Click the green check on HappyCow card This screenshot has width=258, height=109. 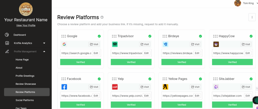[251, 36]
